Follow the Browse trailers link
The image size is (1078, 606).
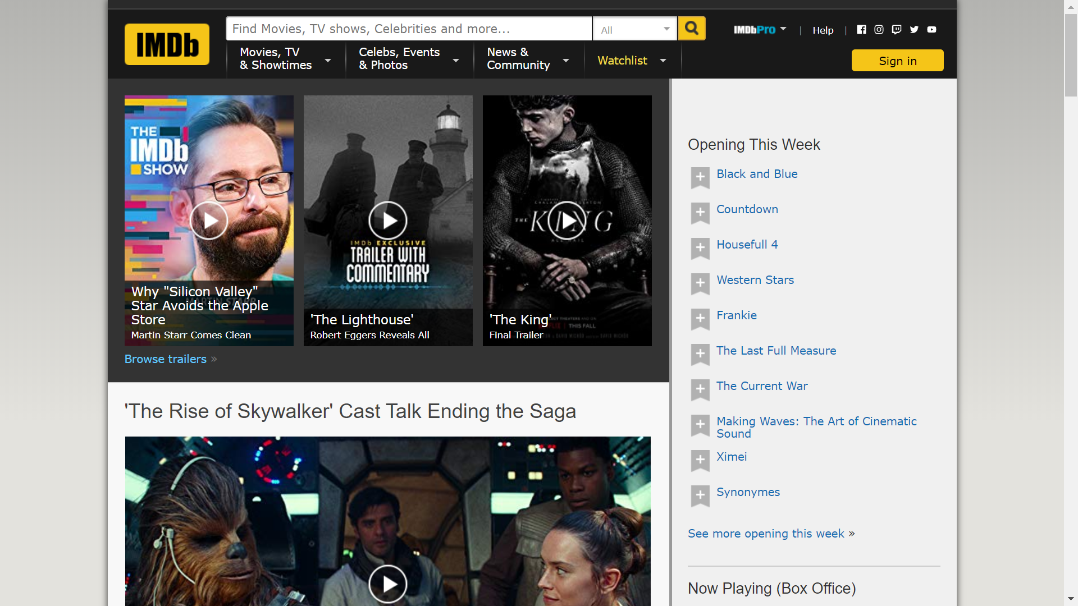click(166, 359)
